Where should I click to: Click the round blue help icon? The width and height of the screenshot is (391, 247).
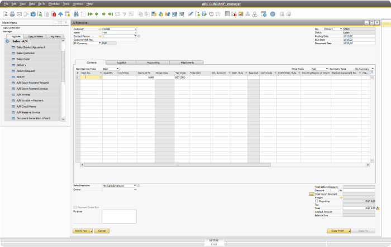pyautogui.click(x=273, y=14)
